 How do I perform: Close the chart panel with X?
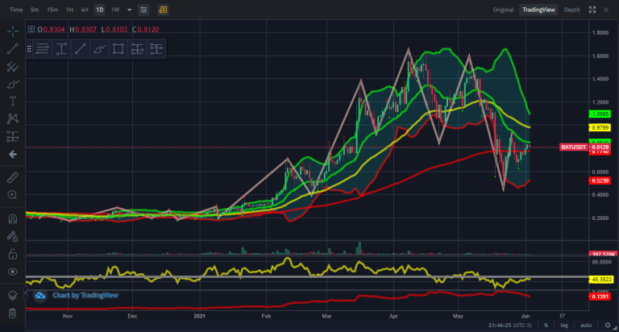(x=606, y=10)
